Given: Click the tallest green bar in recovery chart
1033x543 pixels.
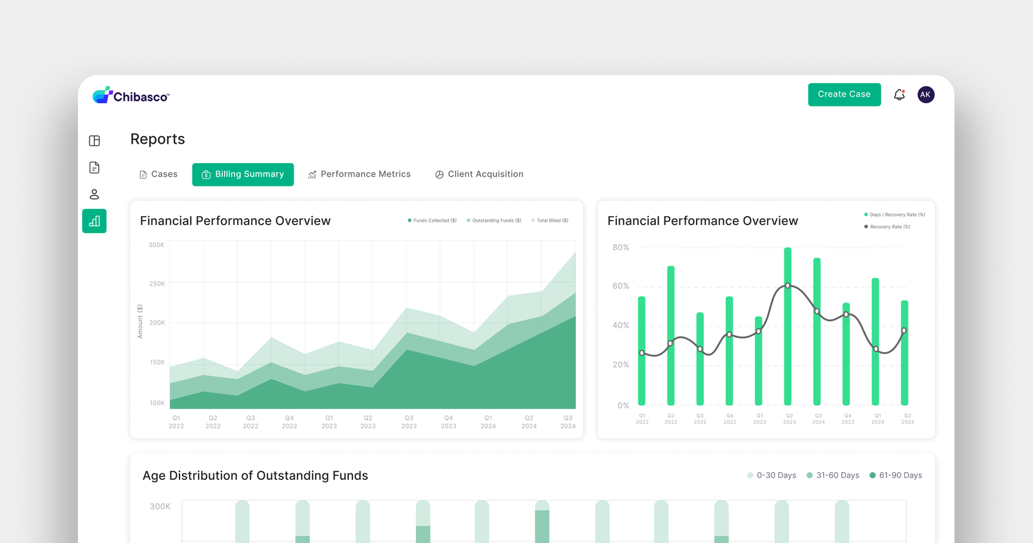Looking at the screenshot, I should click(x=788, y=326).
